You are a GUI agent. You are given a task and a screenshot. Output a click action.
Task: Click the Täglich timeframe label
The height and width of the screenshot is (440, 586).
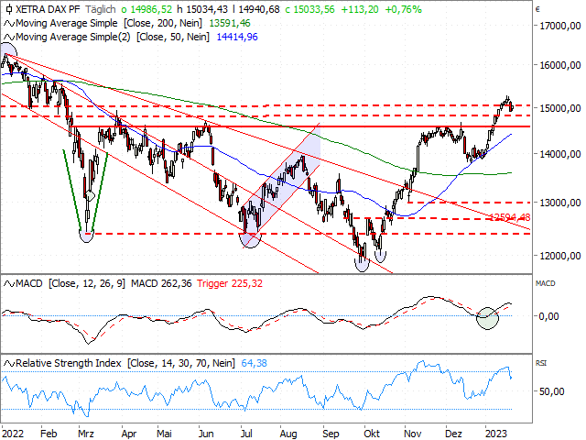coord(100,9)
